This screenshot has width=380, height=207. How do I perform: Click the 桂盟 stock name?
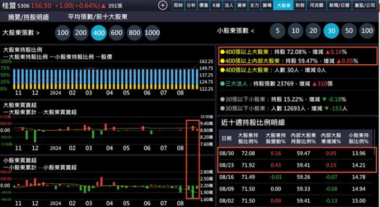9,6
